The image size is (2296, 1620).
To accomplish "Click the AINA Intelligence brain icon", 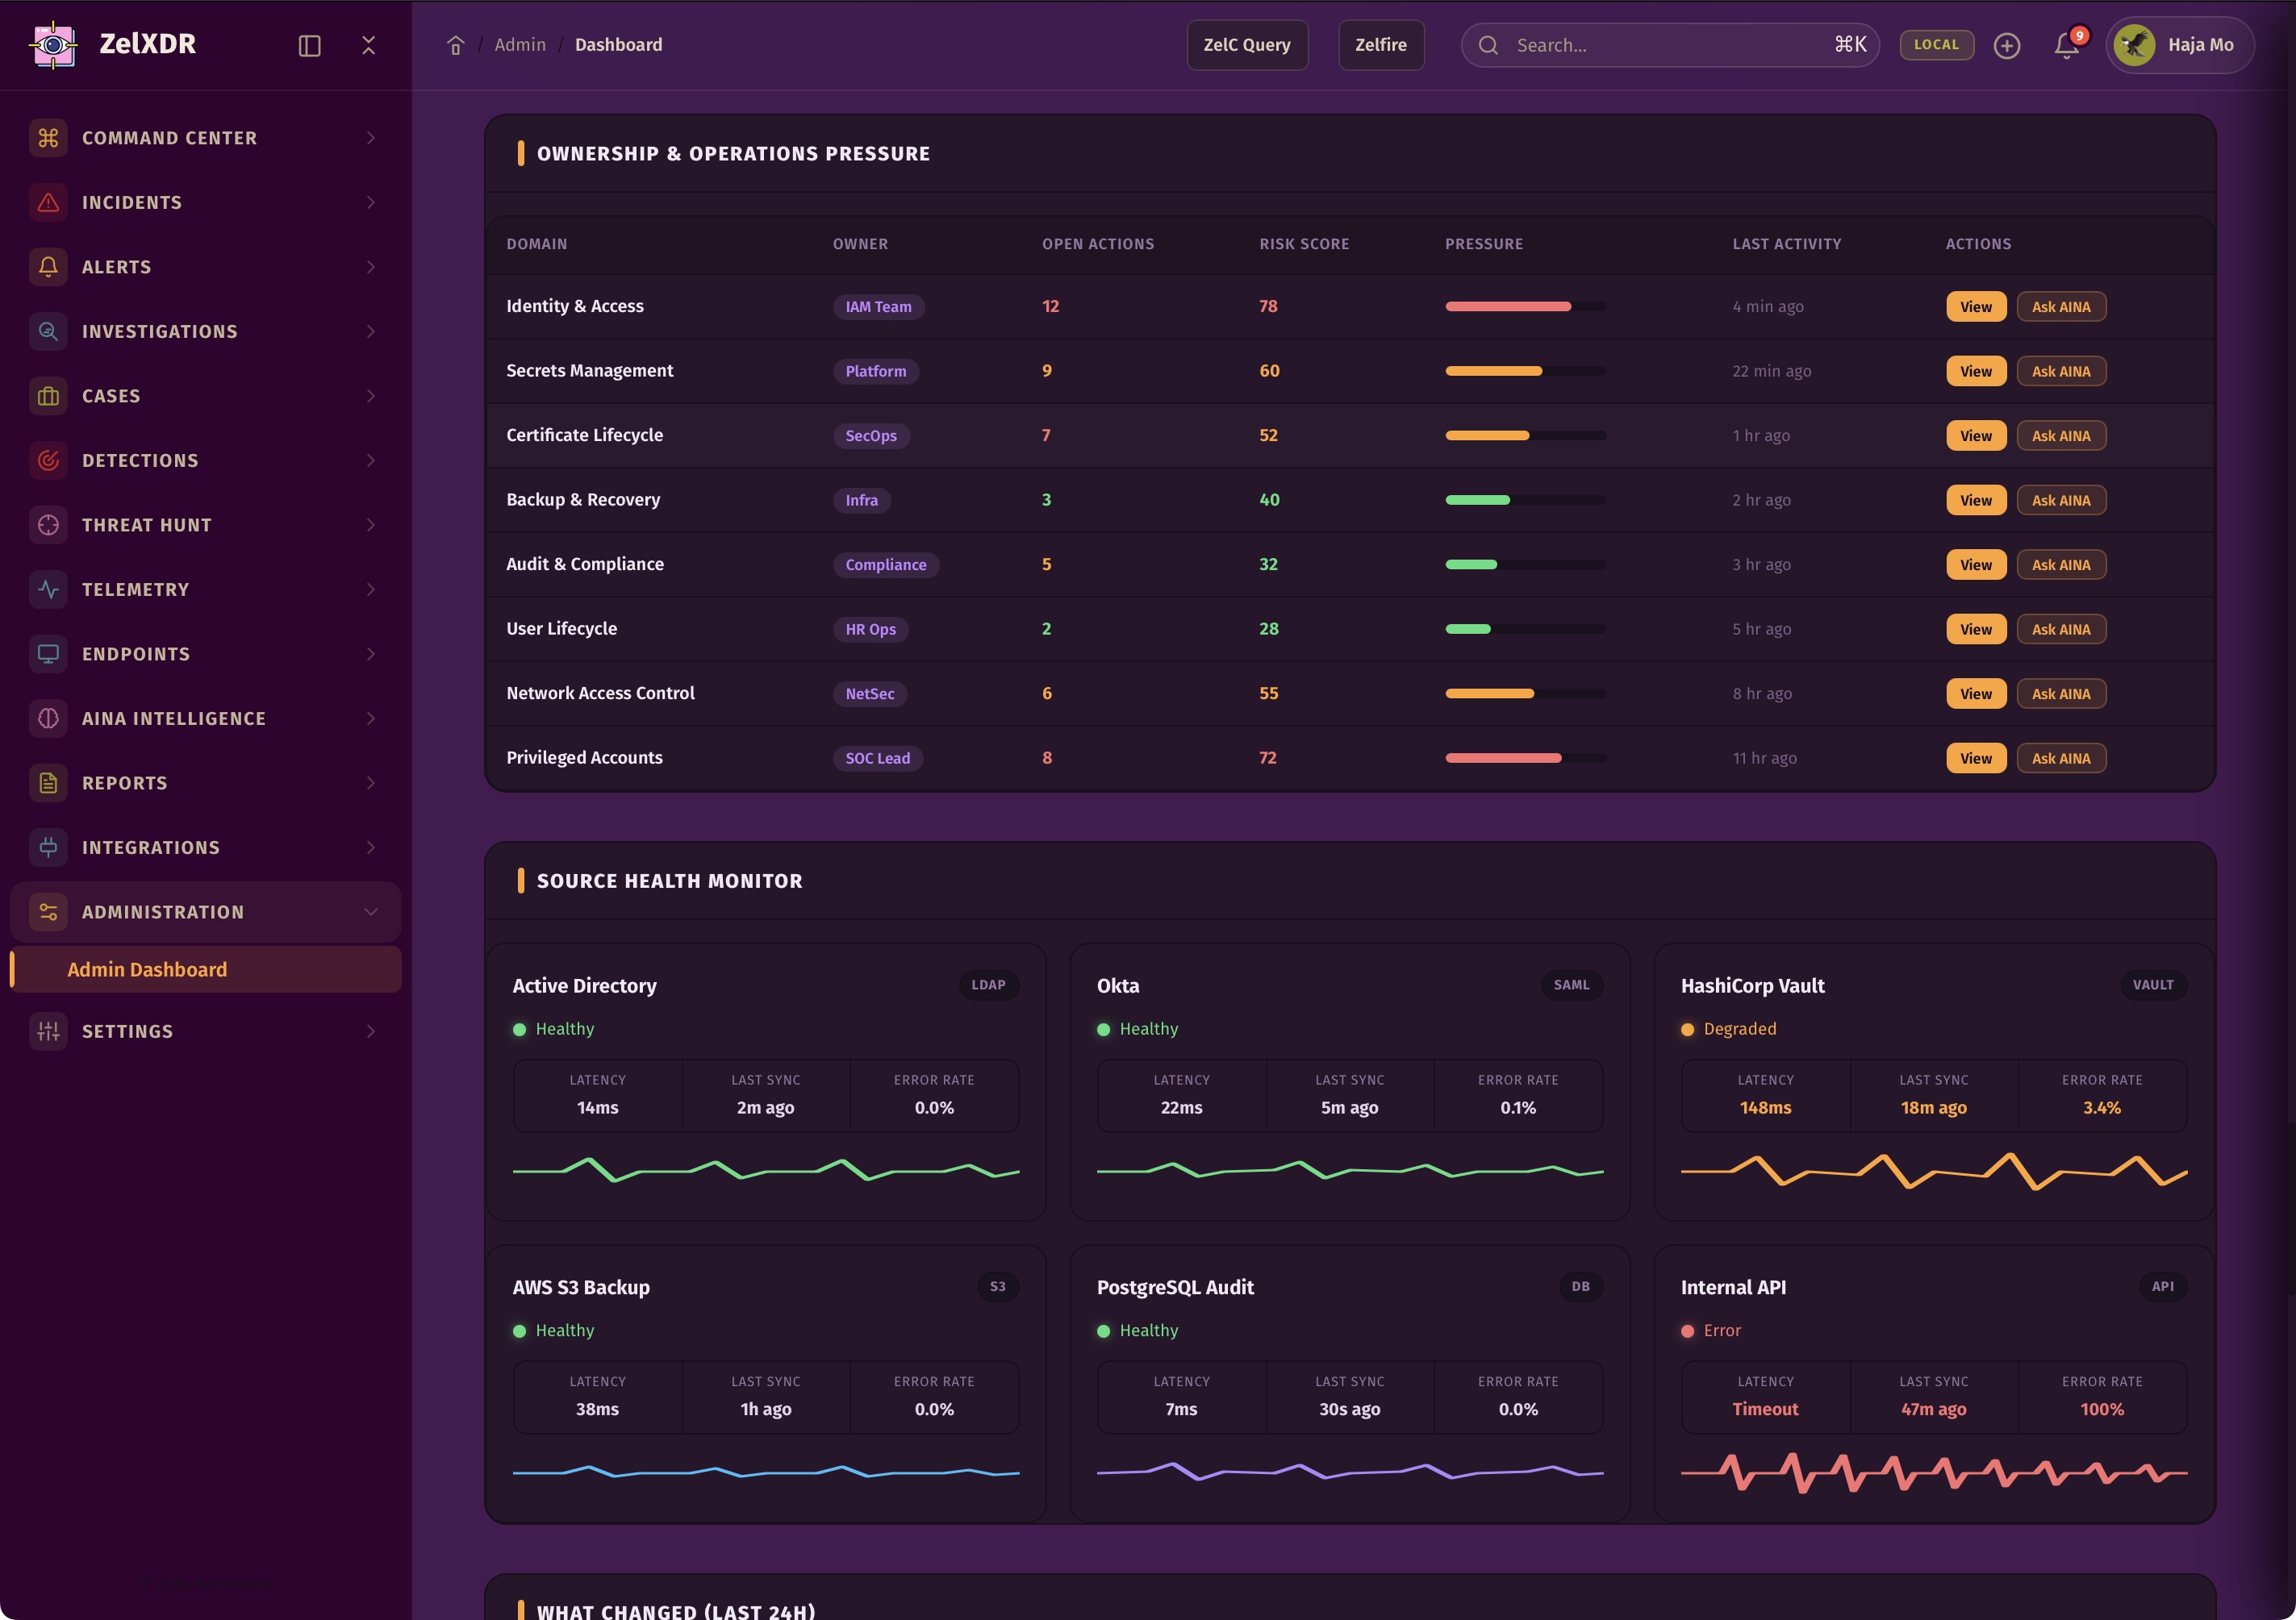I will (x=48, y=718).
